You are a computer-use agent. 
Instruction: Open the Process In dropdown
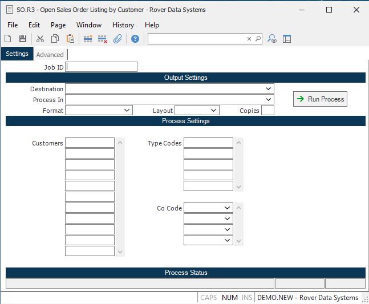(x=268, y=100)
